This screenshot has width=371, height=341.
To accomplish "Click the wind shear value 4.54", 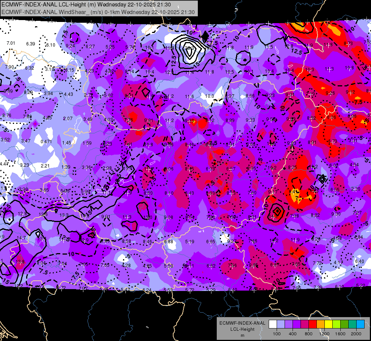I will pyautogui.click(x=354, y=164).
